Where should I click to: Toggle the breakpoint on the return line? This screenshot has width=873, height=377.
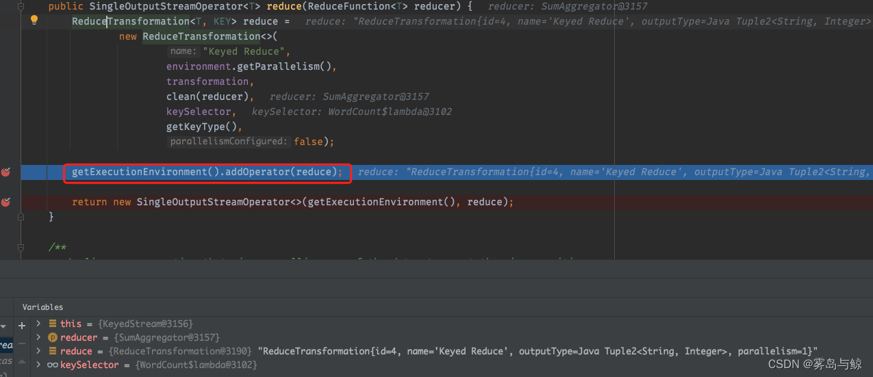coord(6,202)
